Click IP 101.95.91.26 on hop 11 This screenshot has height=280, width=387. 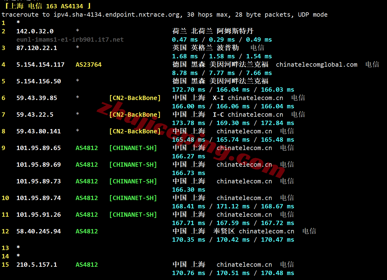39,215
